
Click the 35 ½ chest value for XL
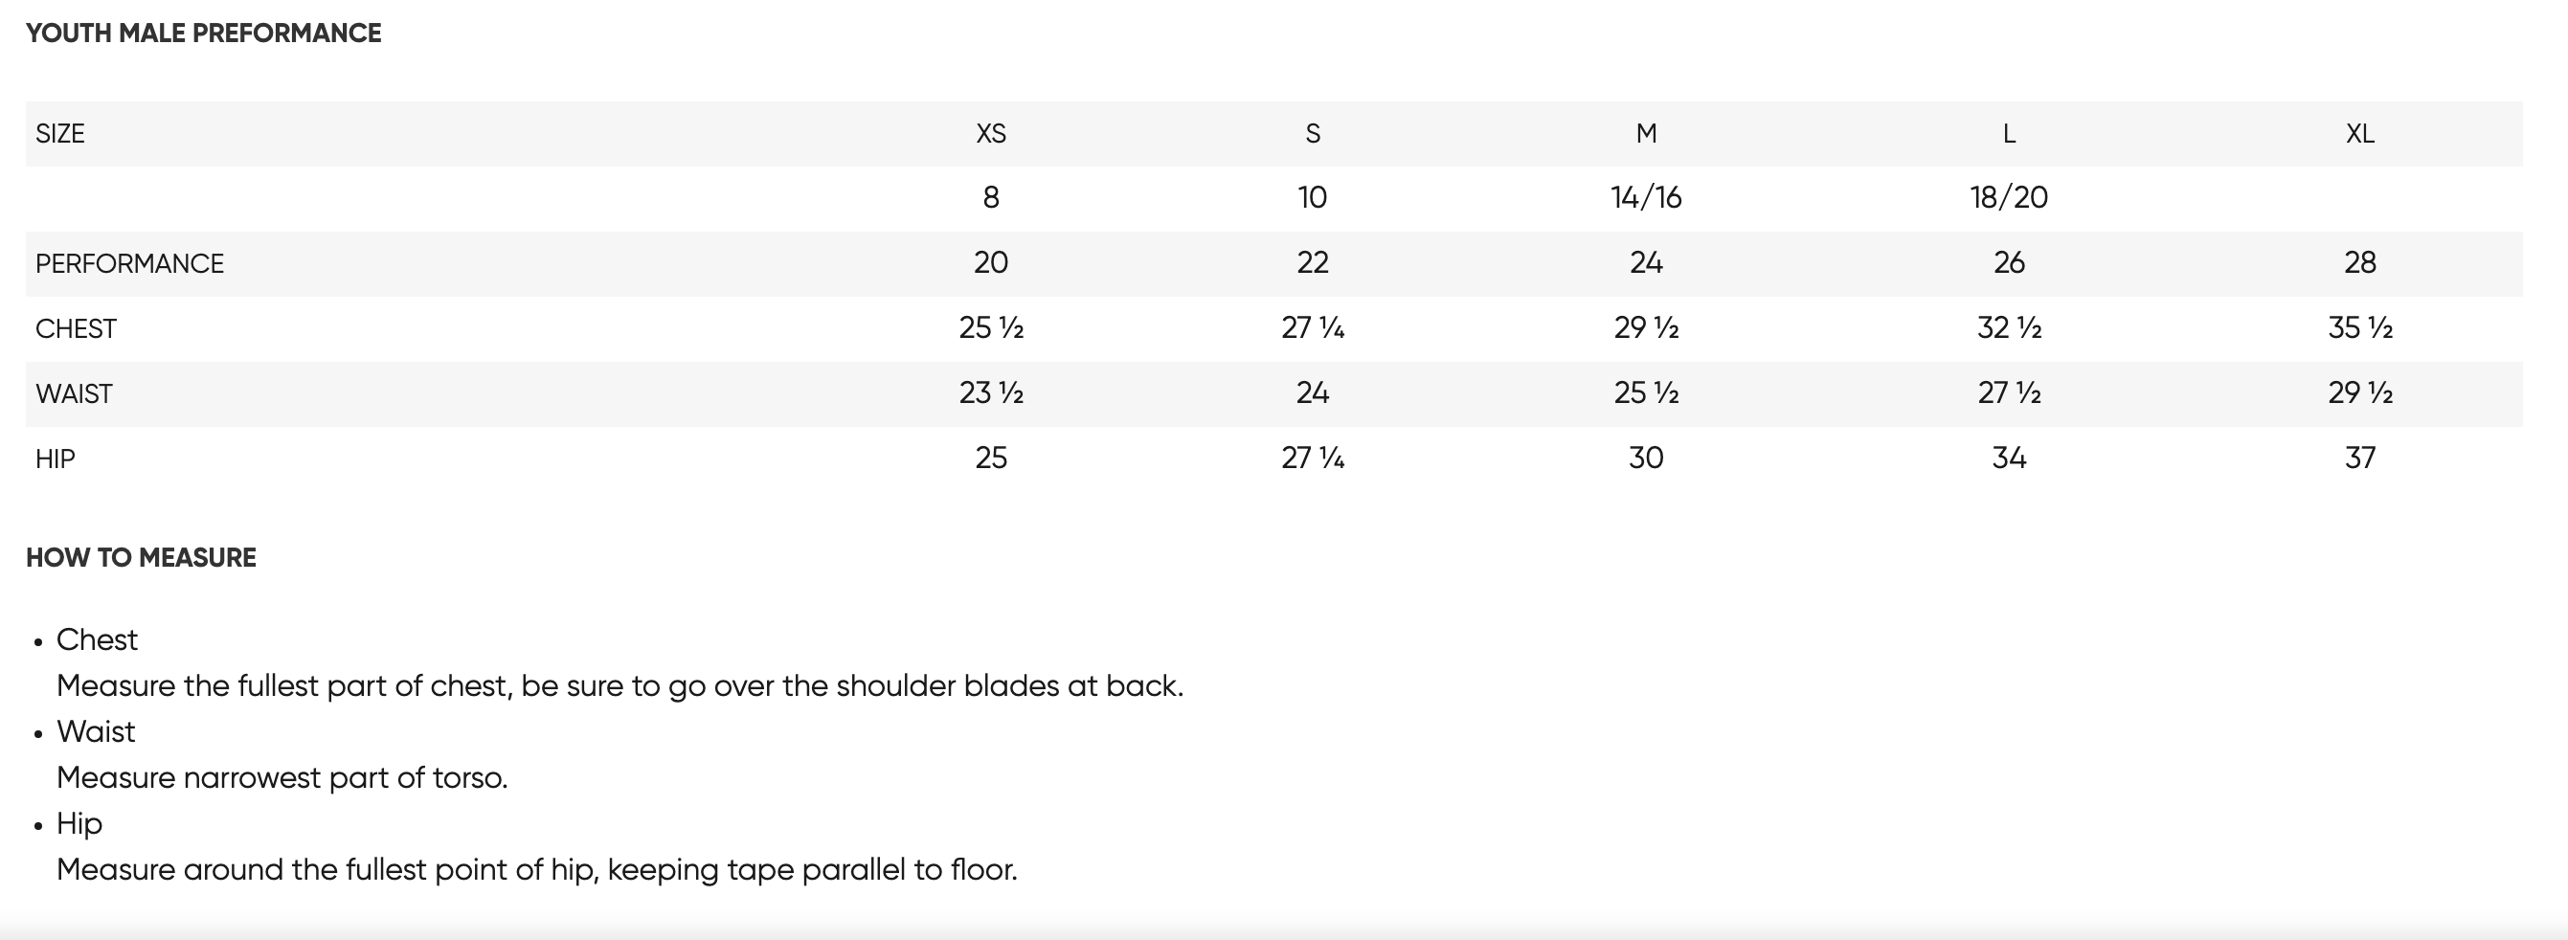[x=2359, y=328]
